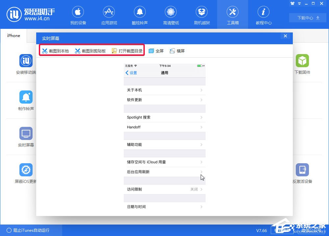The height and width of the screenshot is (236, 329).
Task: Select the 屏蔽iOS更新 block update tool icon
Action: [x=26, y=170]
